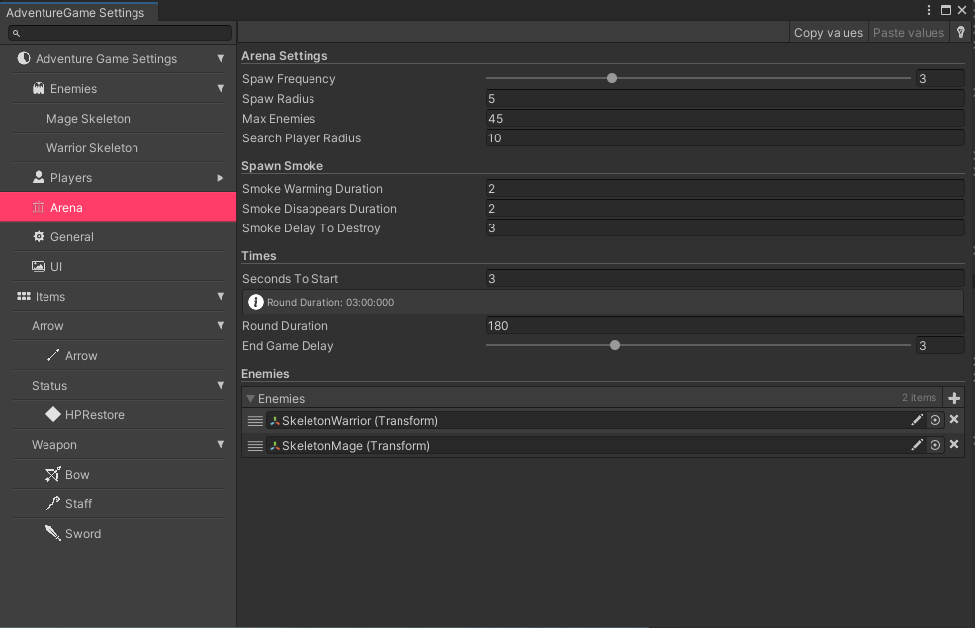Open the Mage Skeleton settings
This screenshot has width=975, height=628.
[x=118, y=118]
